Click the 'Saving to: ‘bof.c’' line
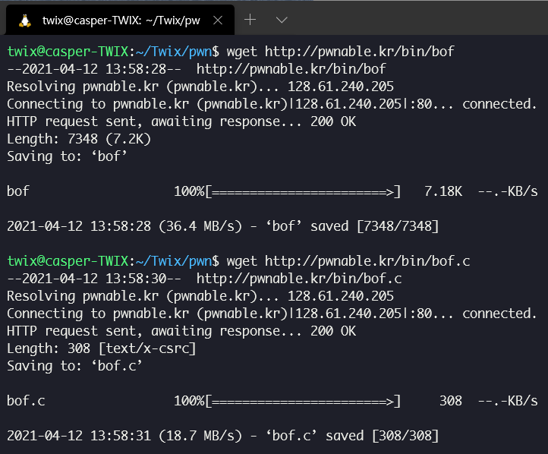Image resolution: width=548 pixels, height=454 pixels. [x=75, y=366]
